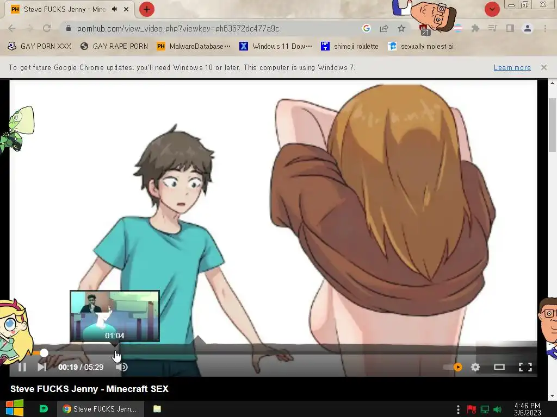Click the video title text below the player
557x417 pixels.
pyautogui.click(x=90, y=389)
